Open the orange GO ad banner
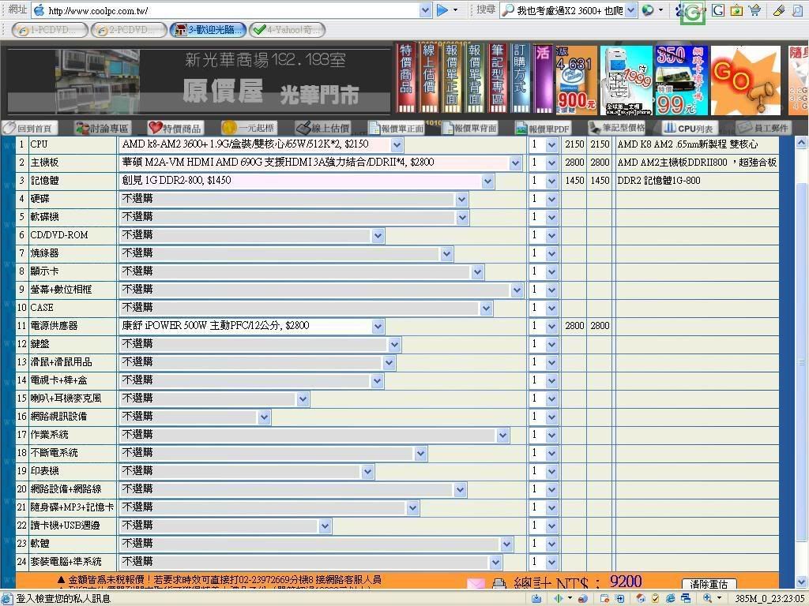This screenshot has width=809, height=606. click(745, 80)
